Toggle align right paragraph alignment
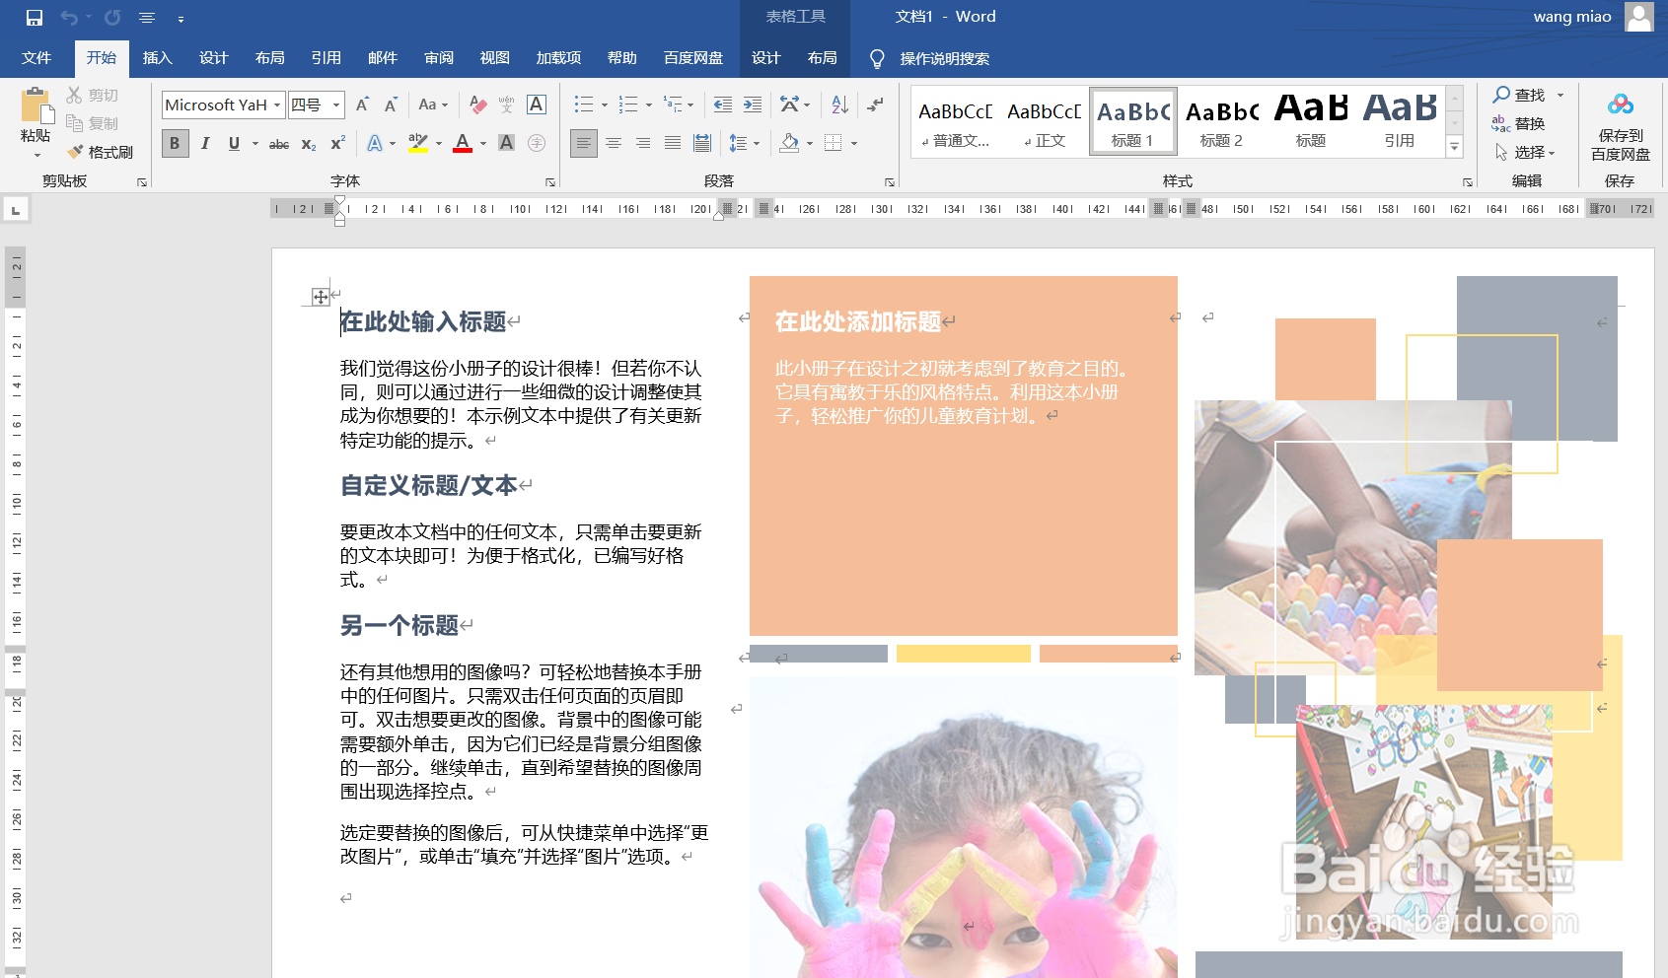 coord(643,143)
